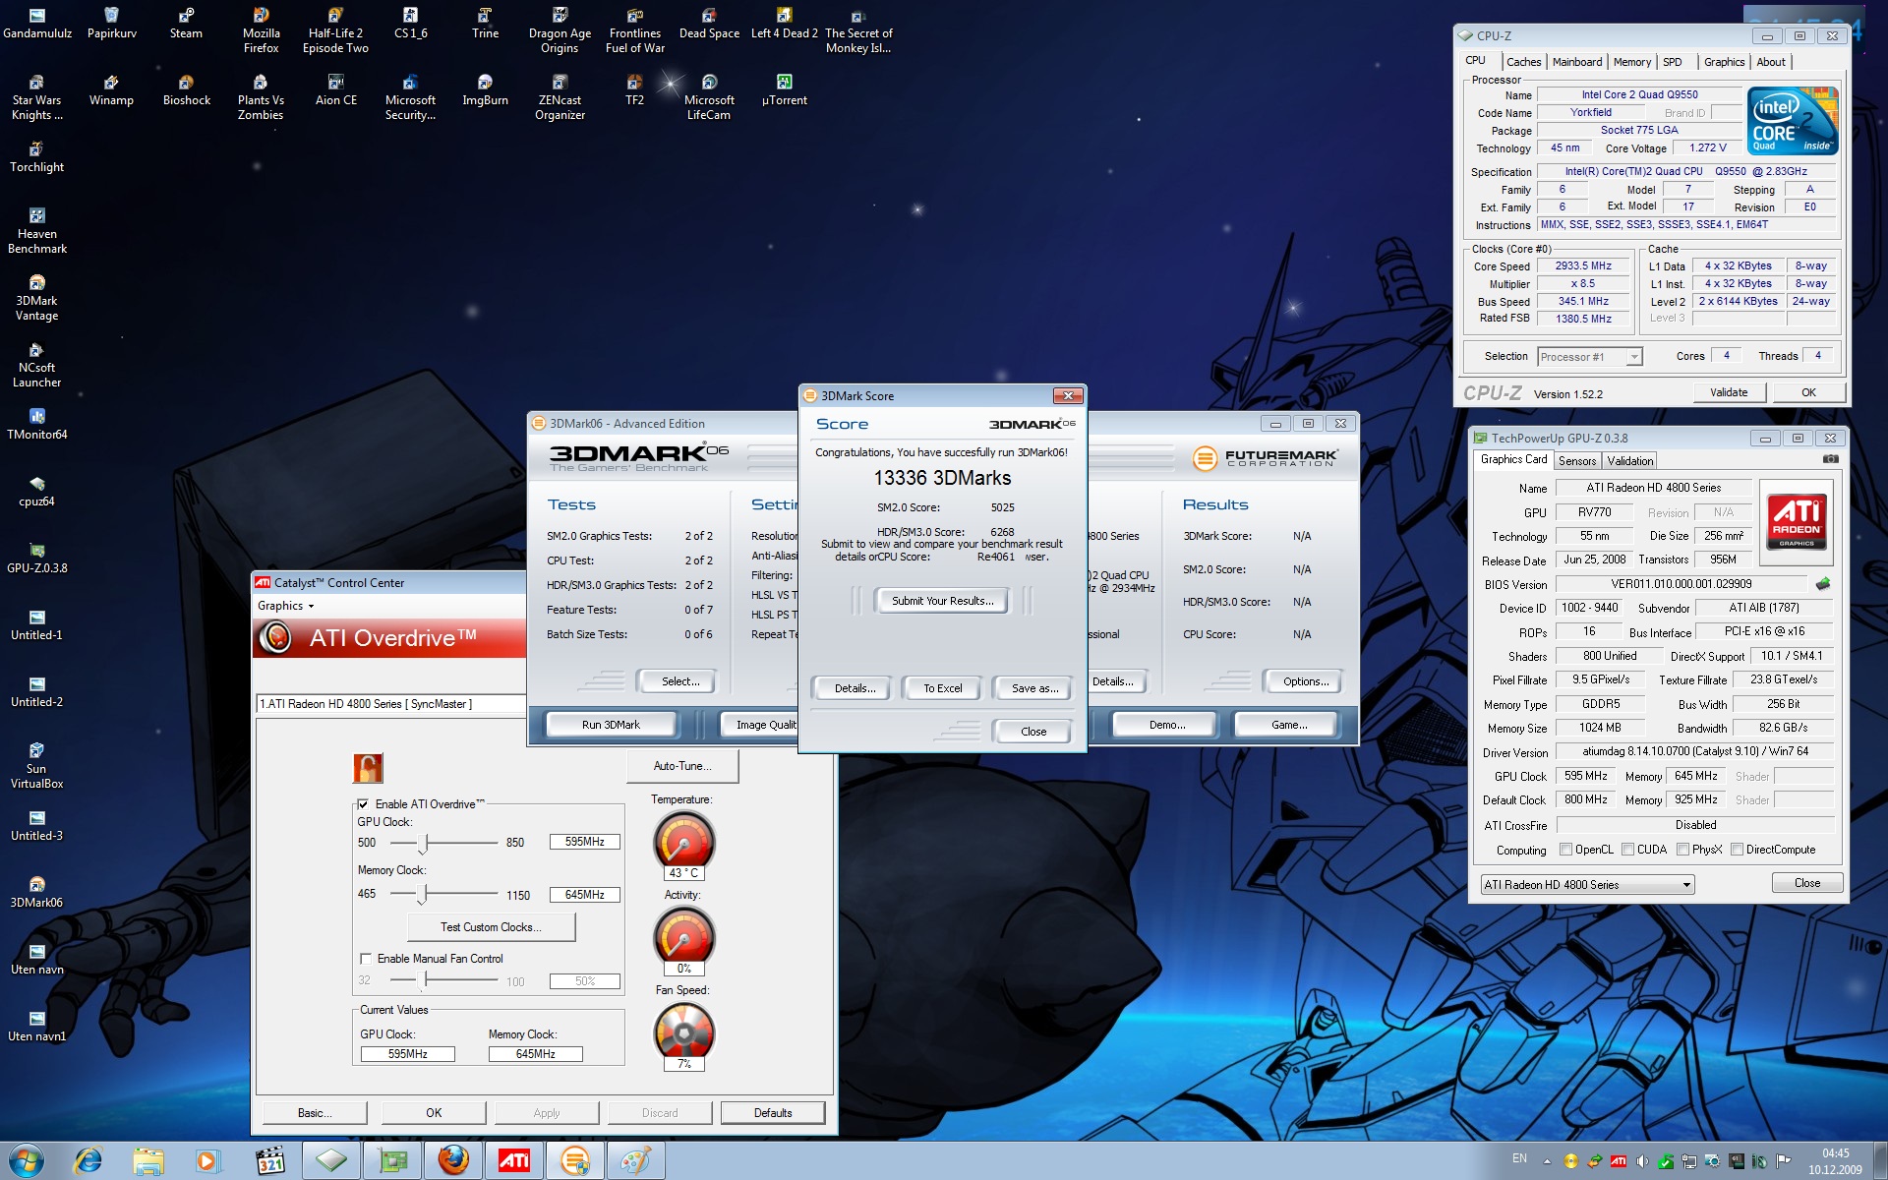This screenshot has height=1180, width=1888.
Task: Toggle PhysX checkbox in GPU-Z
Action: tap(1682, 850)
